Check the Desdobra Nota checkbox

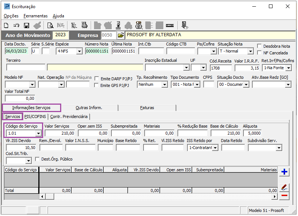point(259,46)
